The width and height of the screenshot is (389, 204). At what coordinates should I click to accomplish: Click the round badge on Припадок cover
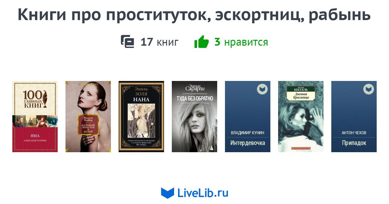point(369,89)
